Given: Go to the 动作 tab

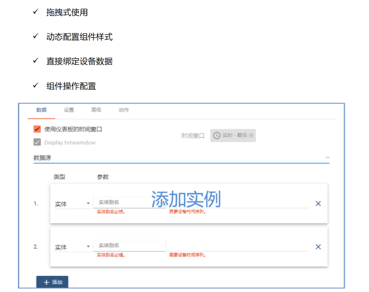Looking at the screenshot, I should coord(124,110).
